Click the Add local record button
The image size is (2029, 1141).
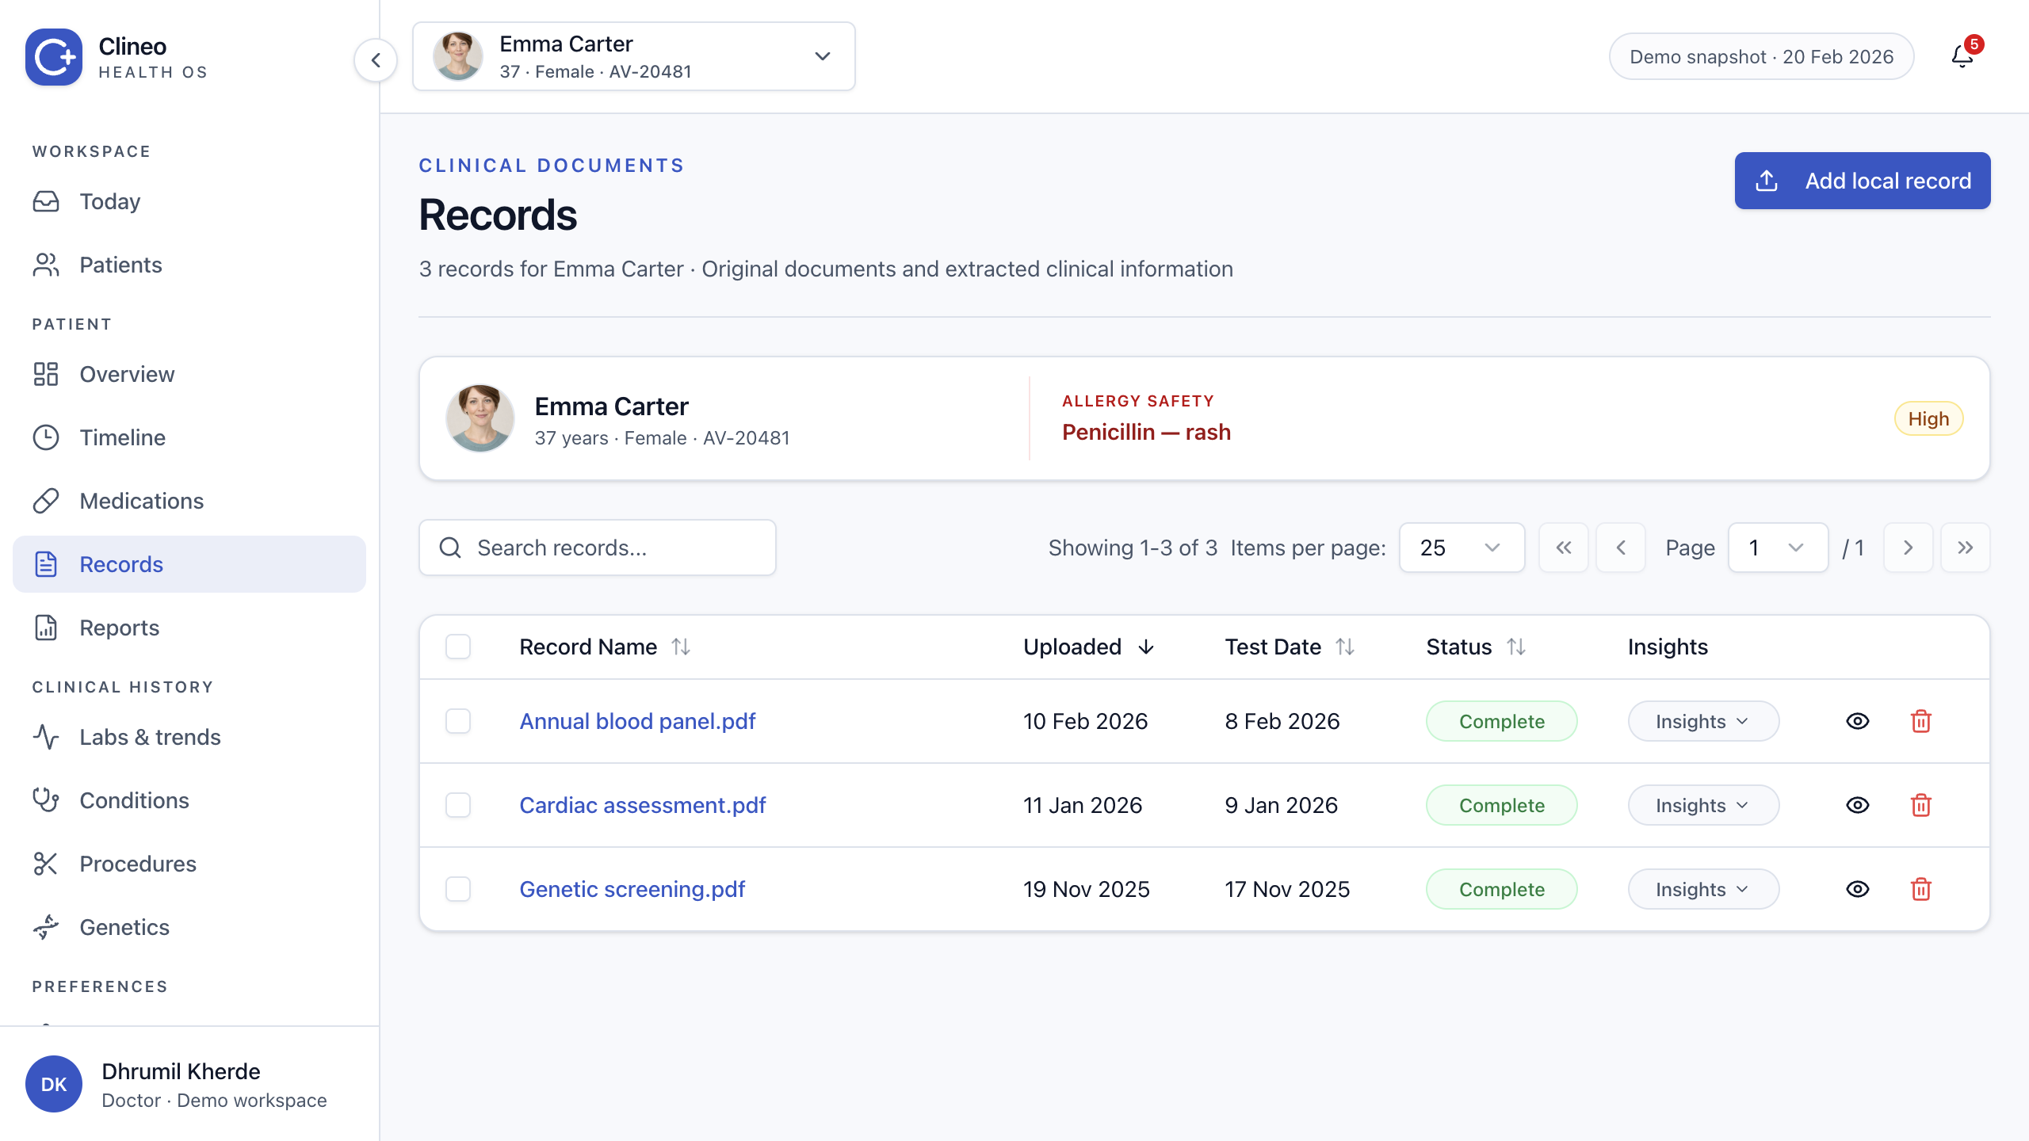coord(1863,181)
